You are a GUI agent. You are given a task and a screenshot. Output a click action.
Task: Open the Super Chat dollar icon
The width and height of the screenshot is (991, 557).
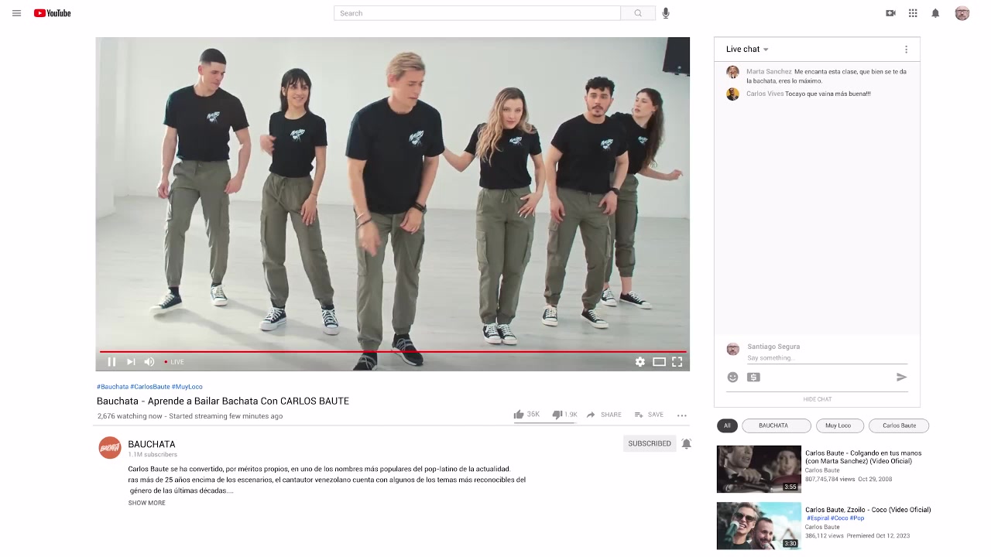pos(753,377)
